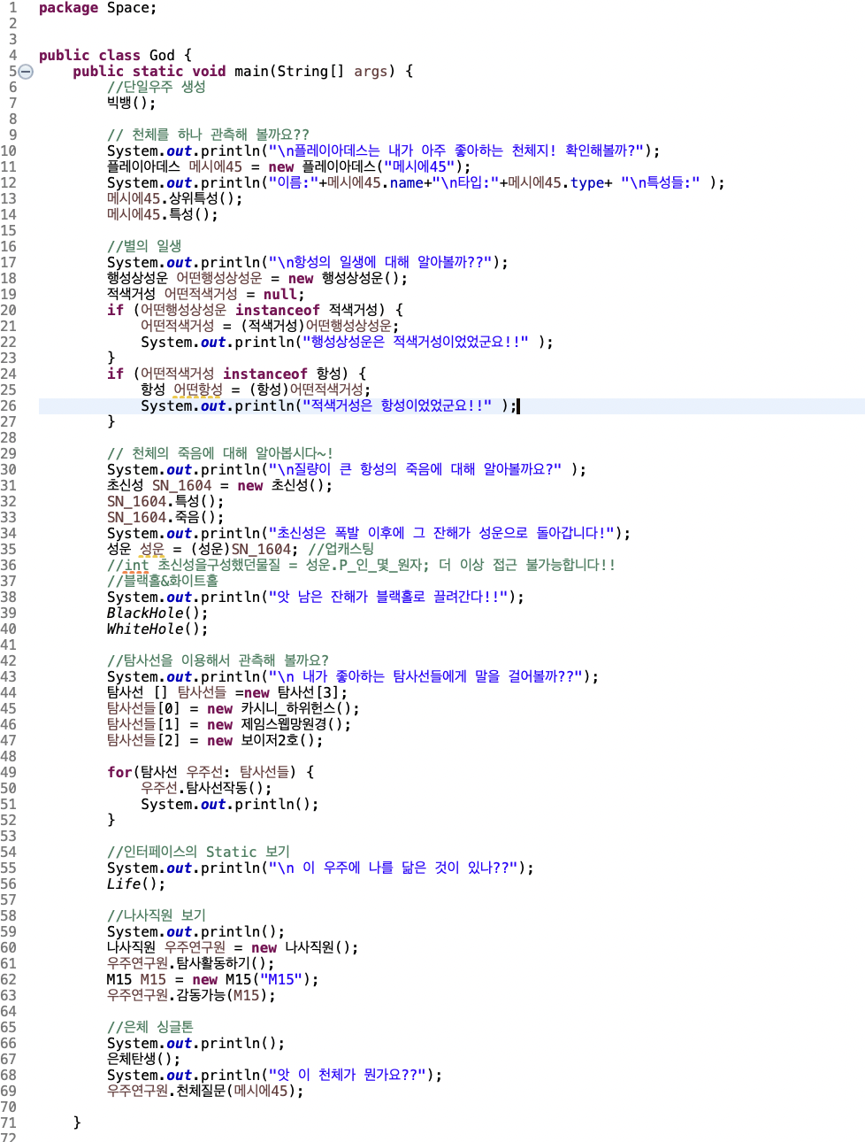Click the 'WhiteHole();' call
This screenshot has height=1142, width=865.
click(x=157, y=629)
